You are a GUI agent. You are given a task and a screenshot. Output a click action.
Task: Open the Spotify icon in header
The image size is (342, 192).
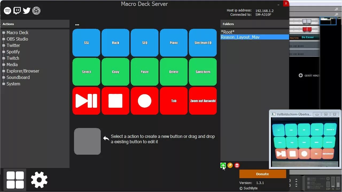pos(7,11)
